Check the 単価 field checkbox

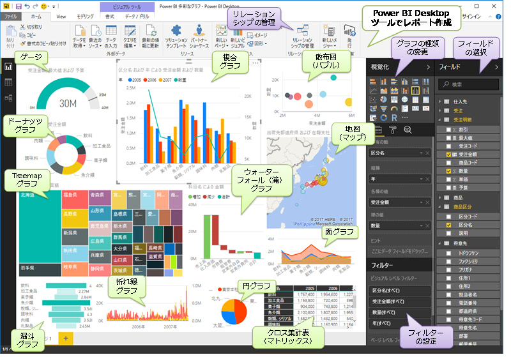click(x=449, y=179)
